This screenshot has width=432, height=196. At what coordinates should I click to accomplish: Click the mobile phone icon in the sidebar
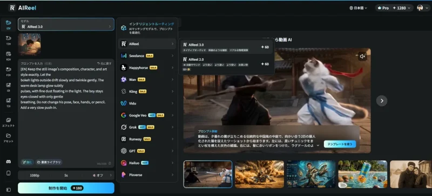tap(8, 173)
